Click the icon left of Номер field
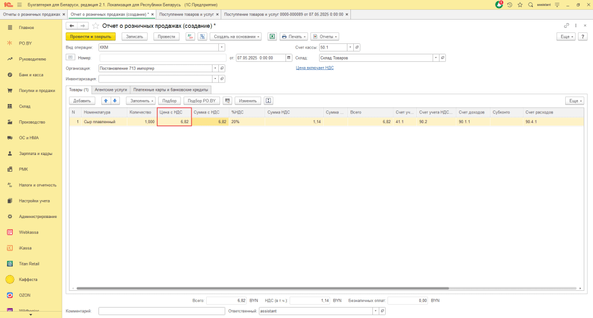 70,57
